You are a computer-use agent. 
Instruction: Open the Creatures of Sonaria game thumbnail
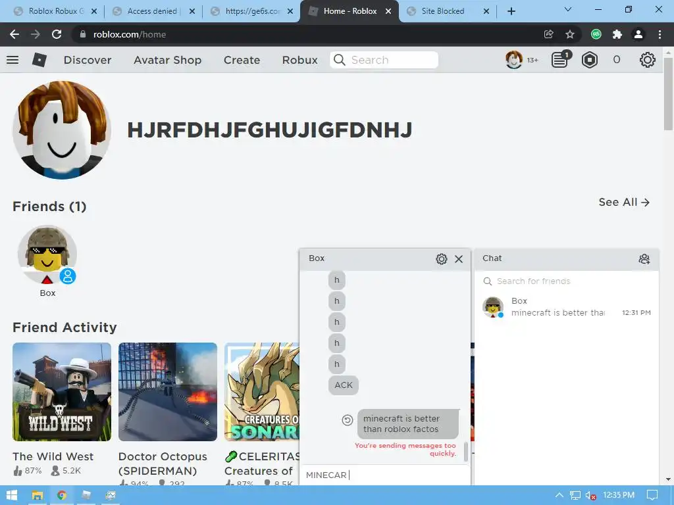click(x=261, y=392)
